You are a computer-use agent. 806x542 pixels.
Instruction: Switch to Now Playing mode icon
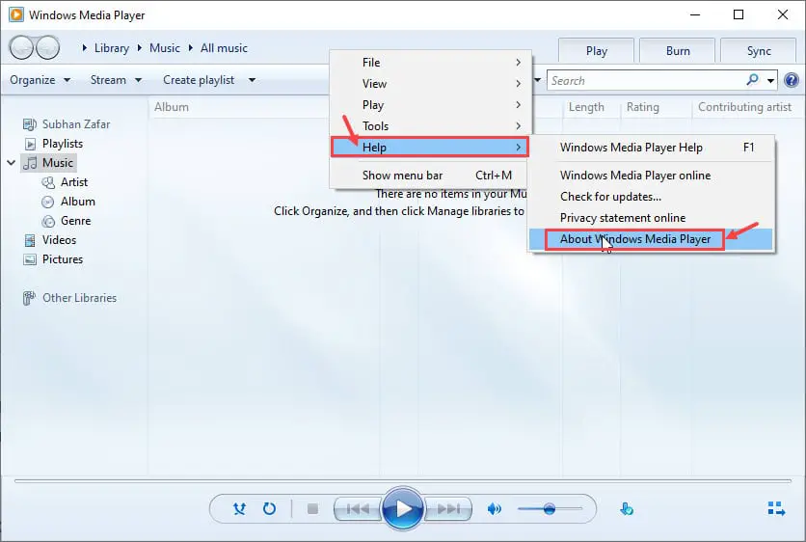click(776, 509)
